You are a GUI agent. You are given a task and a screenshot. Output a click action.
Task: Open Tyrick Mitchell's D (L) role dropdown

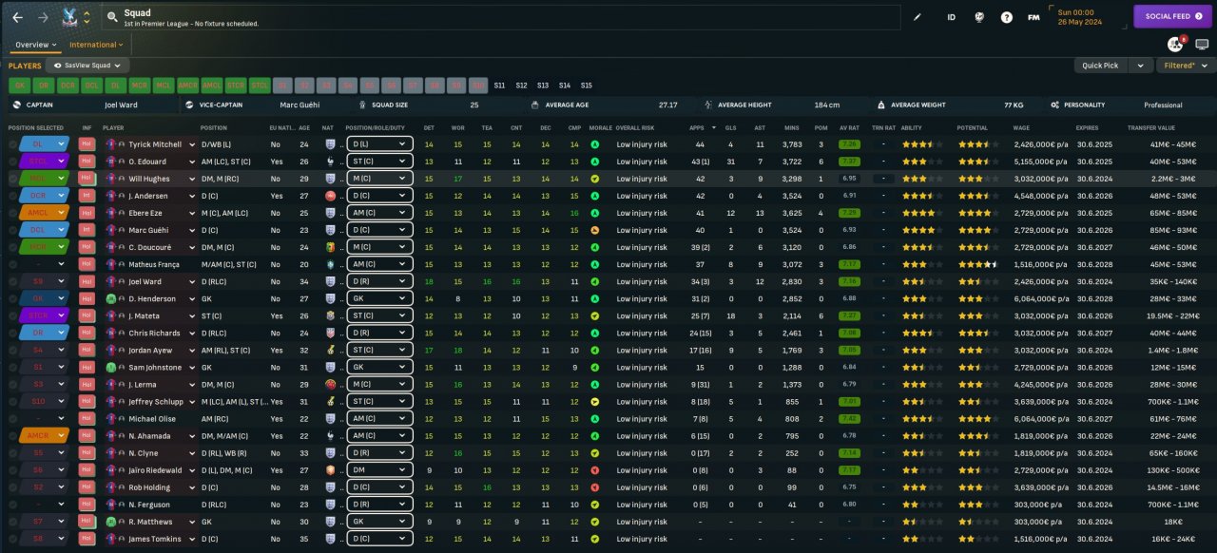(x=378, y=144)
